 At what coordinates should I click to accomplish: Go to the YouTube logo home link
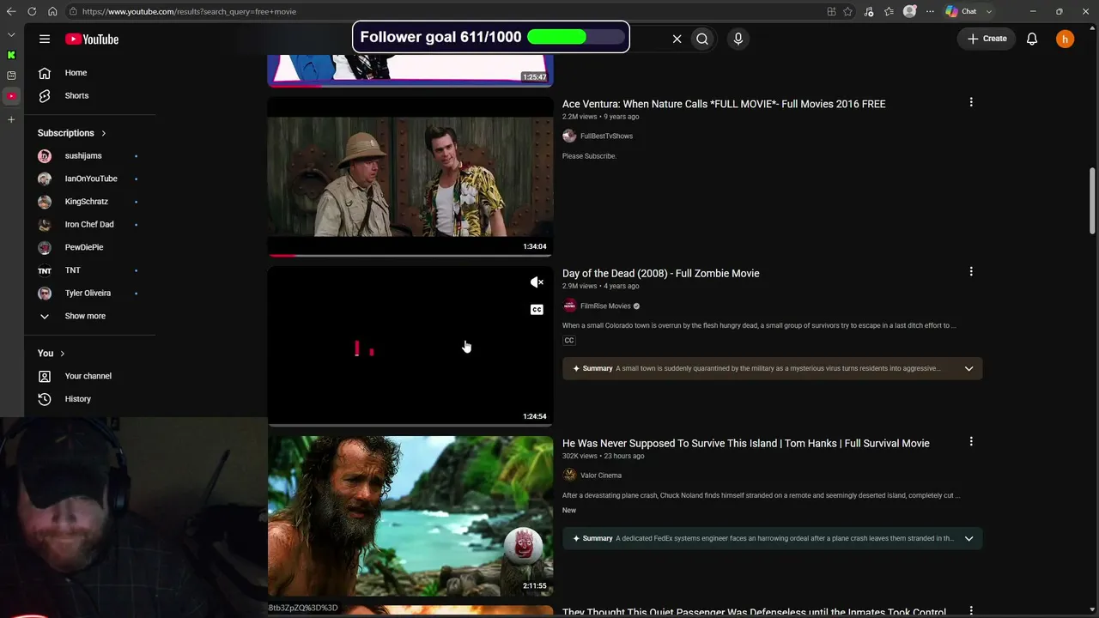tap(92, 39)
